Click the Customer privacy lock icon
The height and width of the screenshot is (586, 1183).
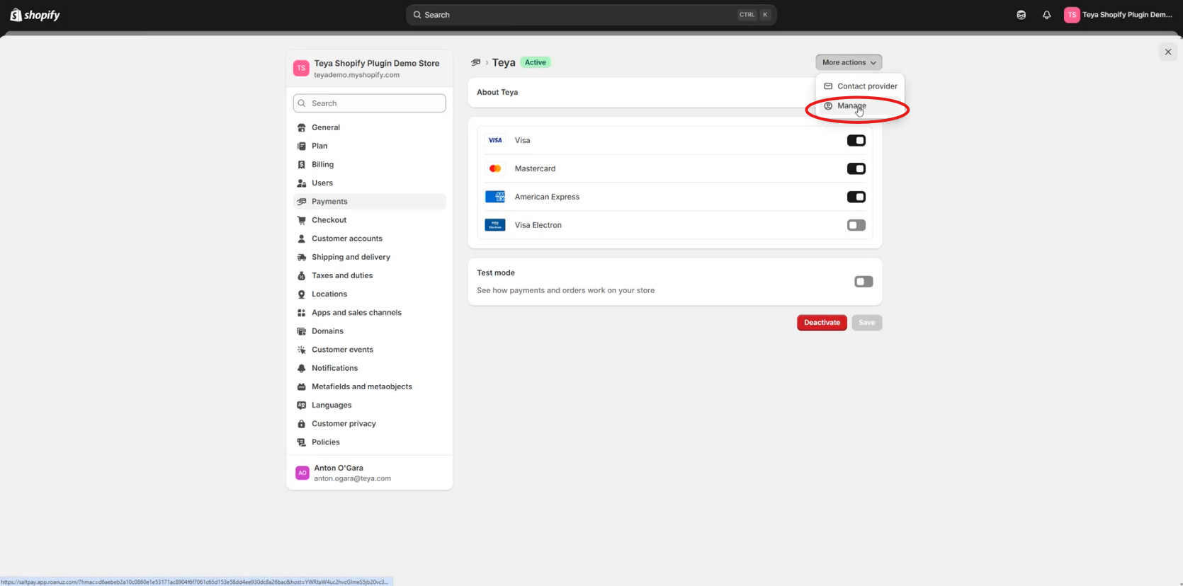302,423
